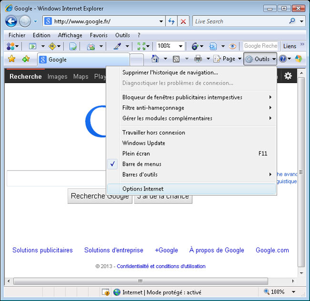
Task: Expand Liens toolbar chevron
Action: [302, 44]
